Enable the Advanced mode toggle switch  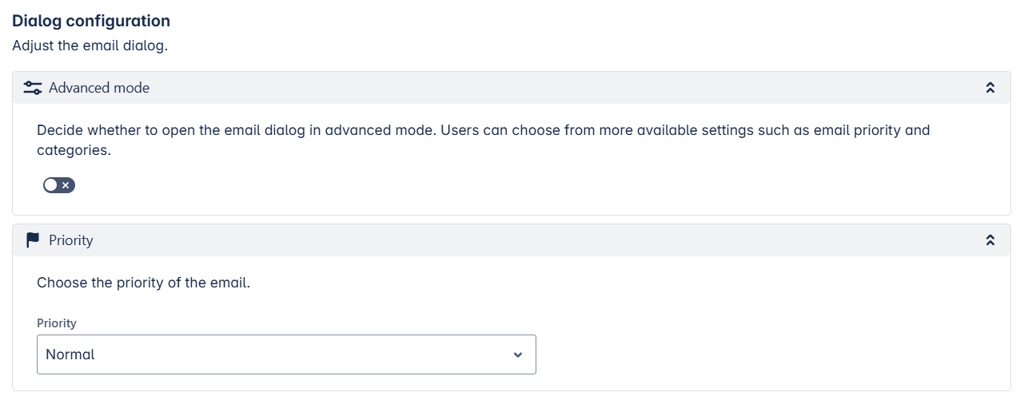(x=59, y=185)
